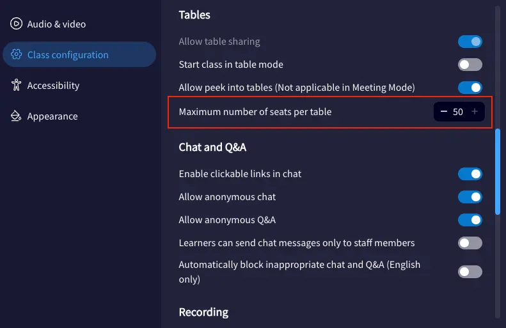Decrease seats per table with minus

coord(444,112)
